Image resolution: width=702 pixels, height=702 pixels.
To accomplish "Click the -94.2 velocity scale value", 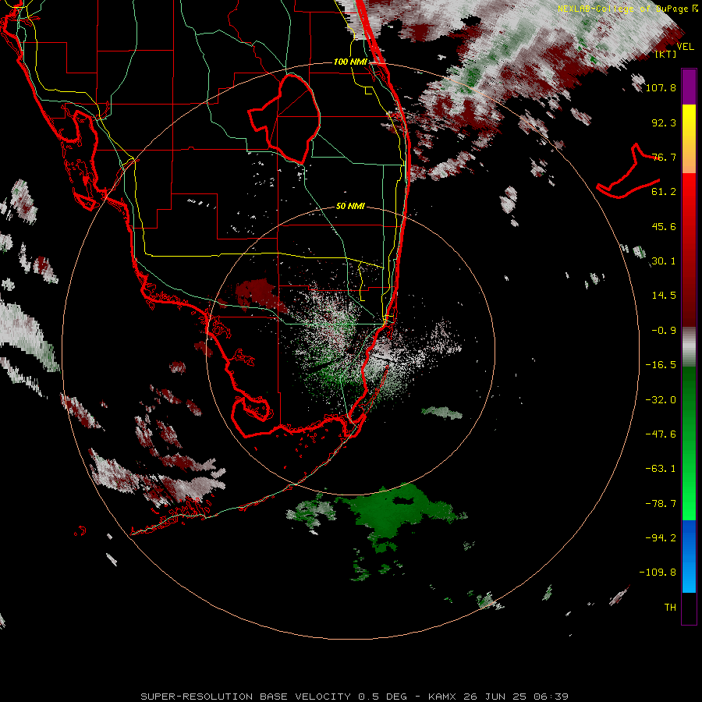I will coord(661,538).
